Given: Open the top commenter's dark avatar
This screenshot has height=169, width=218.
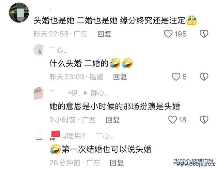Looking at the screenshot, I should tap(19, 13).
